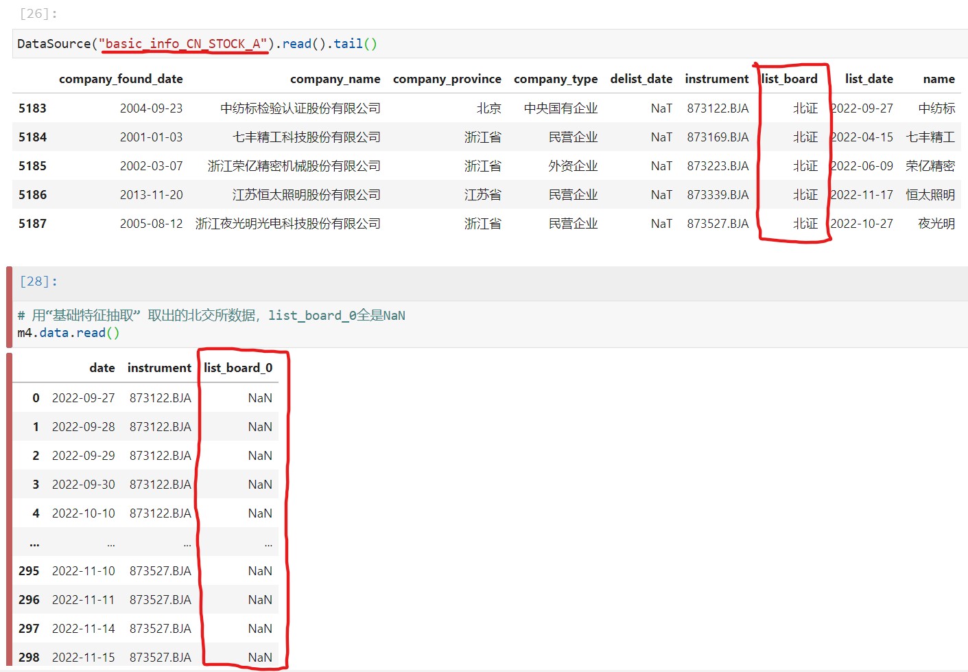Click date 2022-11-14 in lower table

pyautogui.click(x=84, y=629)
